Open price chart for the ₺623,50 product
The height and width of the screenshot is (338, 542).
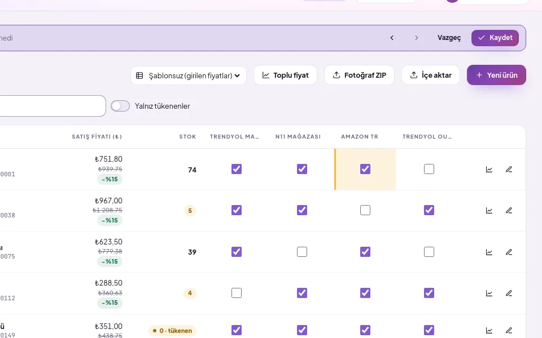click(x=489, y=252)
